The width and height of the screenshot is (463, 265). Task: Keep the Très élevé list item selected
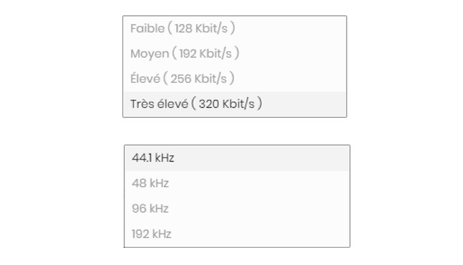point(196,104)
